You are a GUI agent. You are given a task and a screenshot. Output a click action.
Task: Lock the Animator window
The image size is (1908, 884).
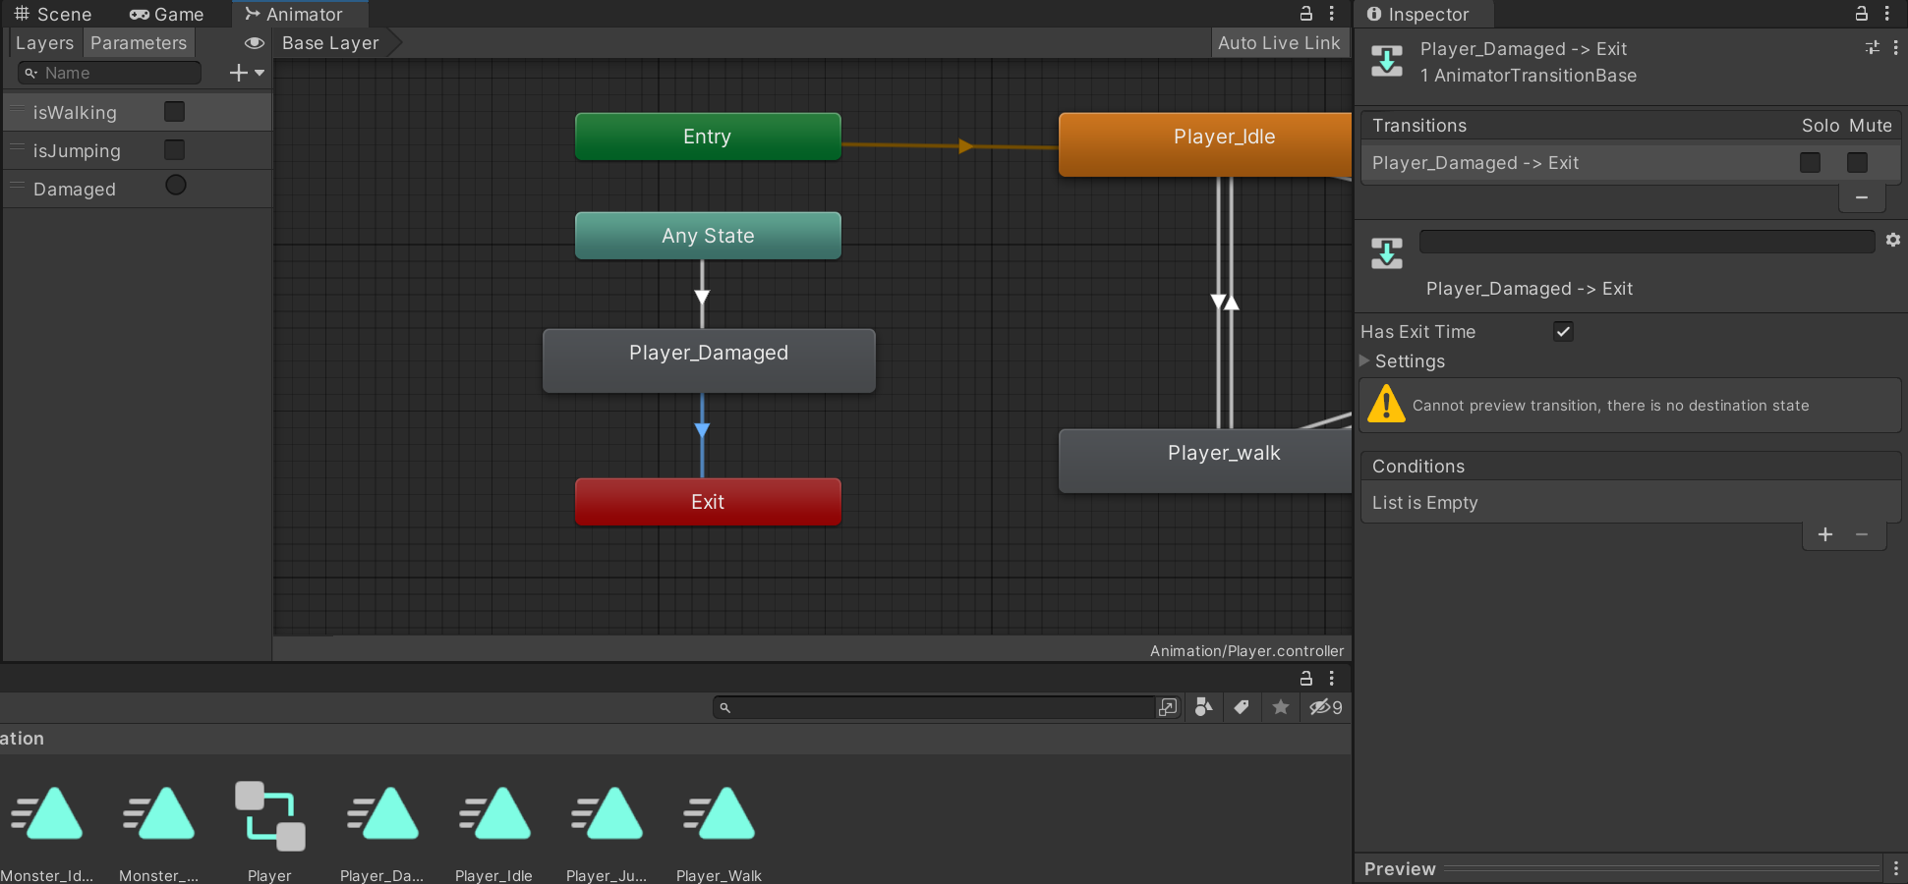click(x=1306, y=14)
